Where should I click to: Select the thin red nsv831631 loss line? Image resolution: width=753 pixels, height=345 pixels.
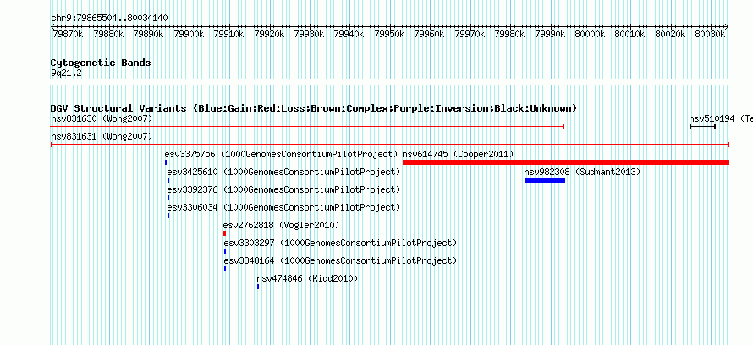[x=390, y=145]
